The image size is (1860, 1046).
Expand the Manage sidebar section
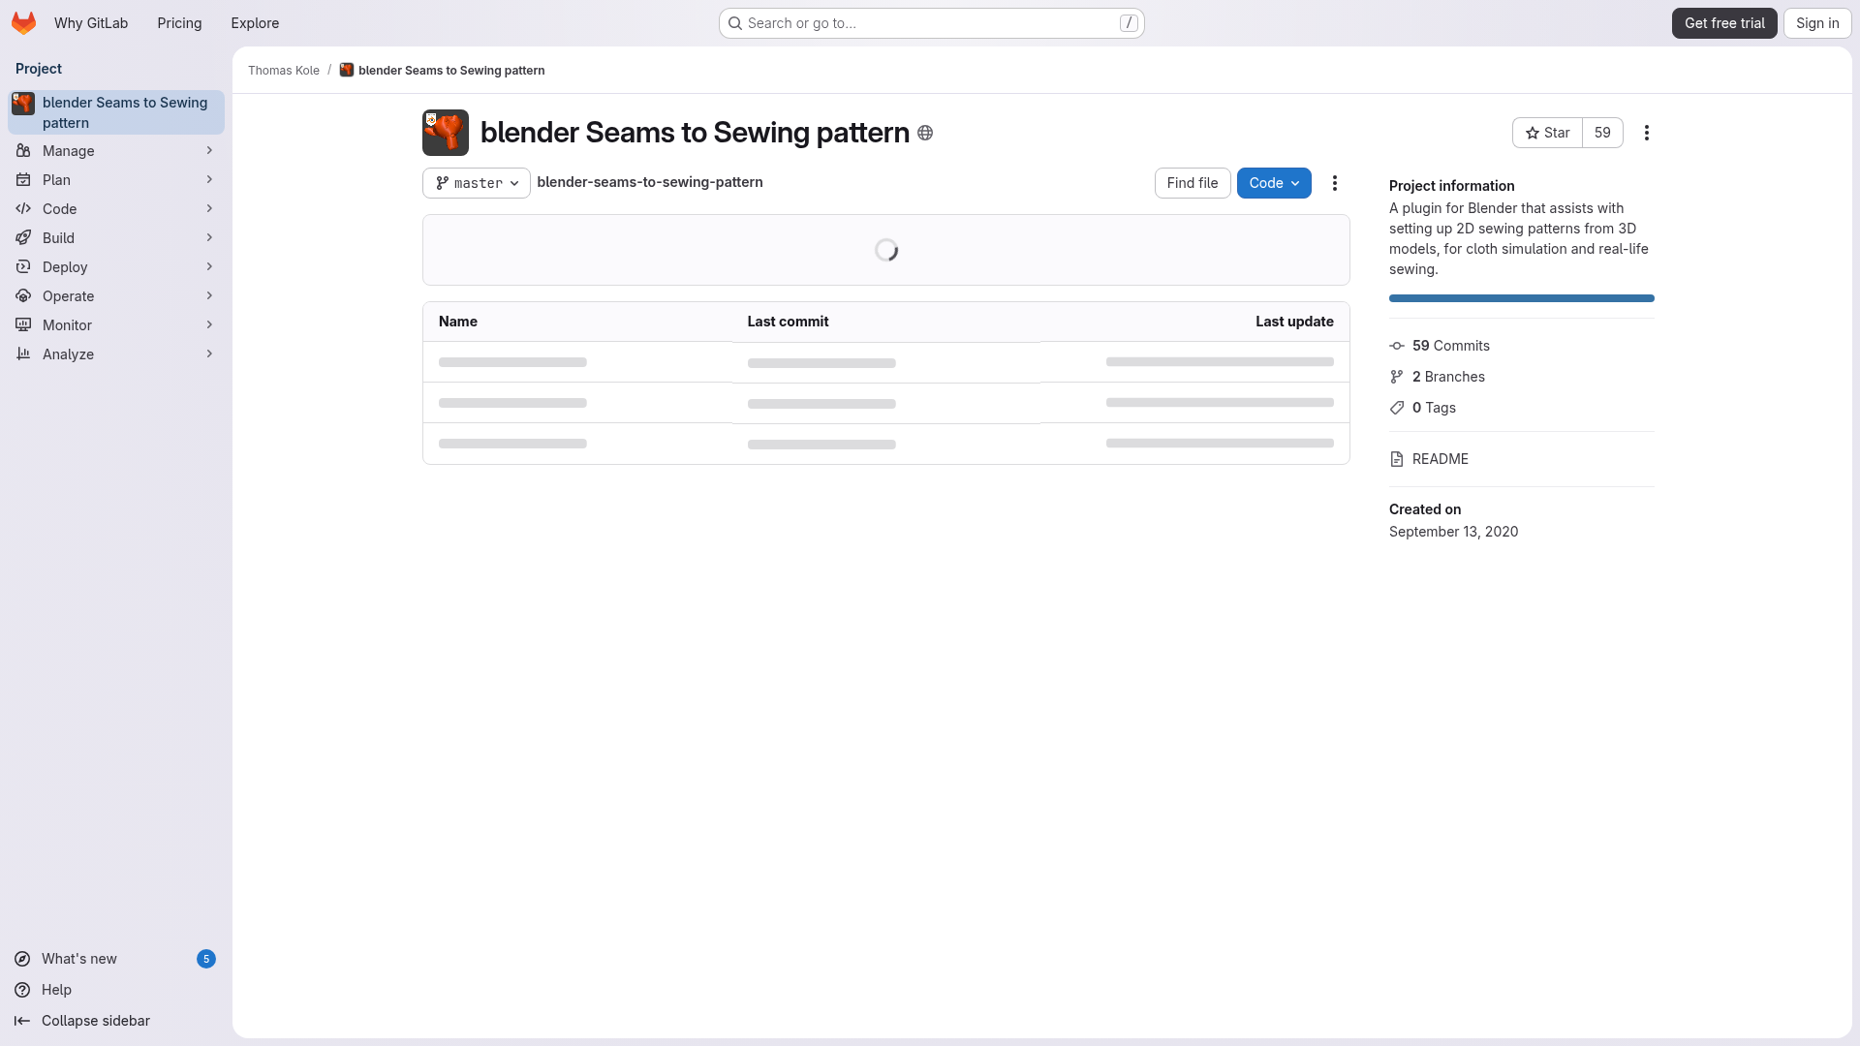click(x=68, y=151)
